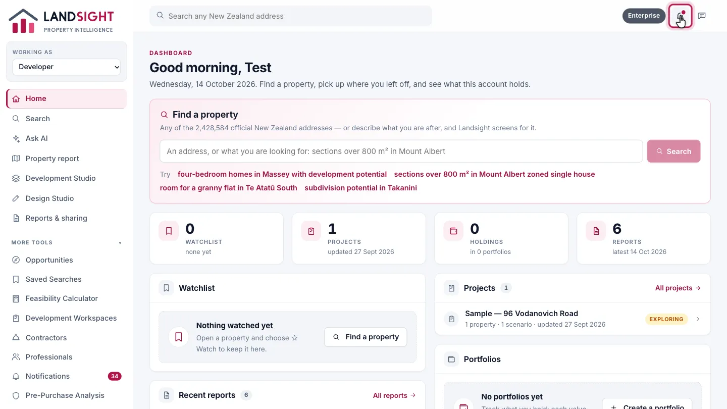727x409 pixels.
Task: Open Development Workspaces
Action: click(67, 318)
